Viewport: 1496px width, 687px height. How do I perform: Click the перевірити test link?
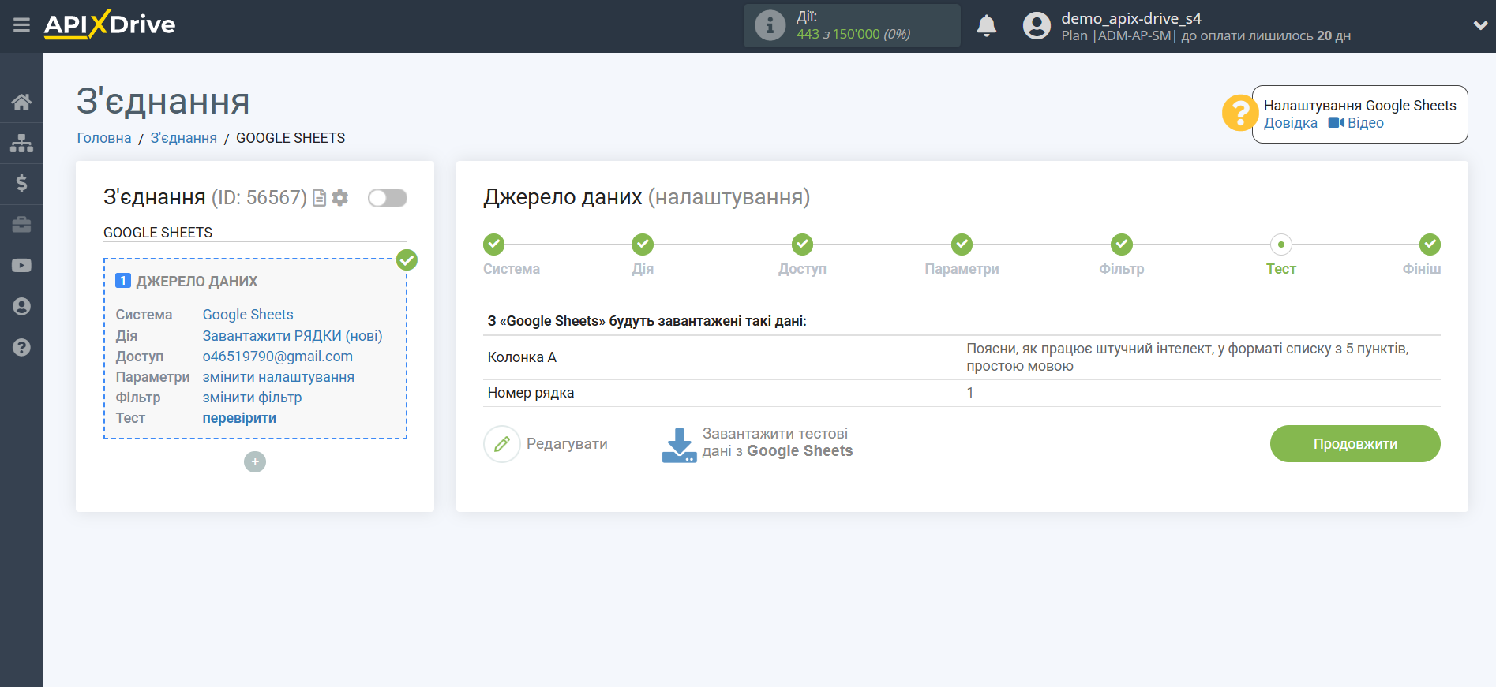pyautogui.click(x=239, y=418)
